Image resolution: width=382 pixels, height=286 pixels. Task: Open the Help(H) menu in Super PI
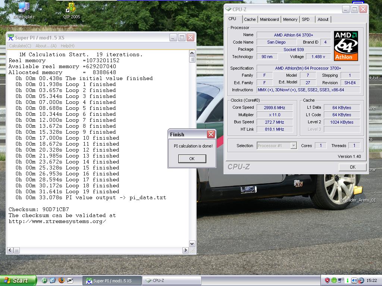click(x=68, y=46)
